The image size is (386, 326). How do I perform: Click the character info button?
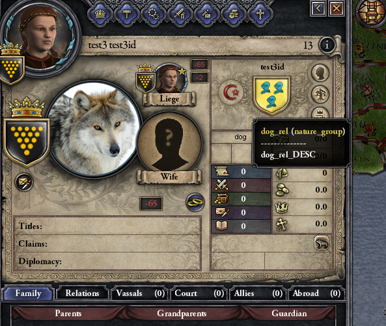[327, 45]
